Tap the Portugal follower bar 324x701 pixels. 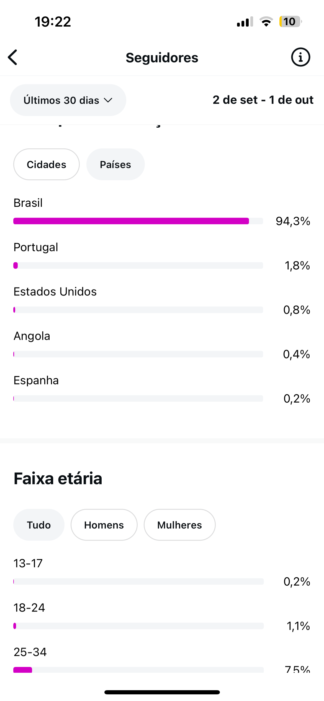coord(138,266)
